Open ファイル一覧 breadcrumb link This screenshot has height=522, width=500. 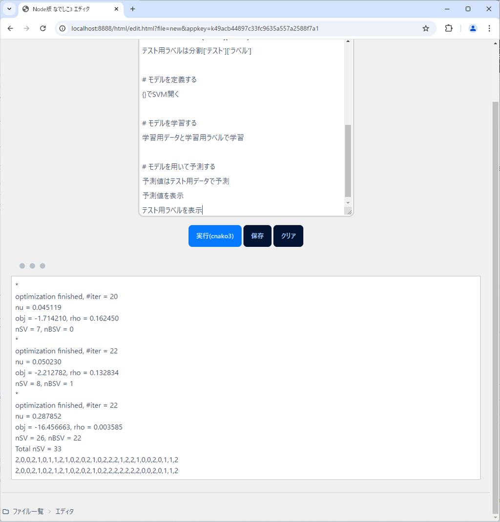click(x=28, y=511)
